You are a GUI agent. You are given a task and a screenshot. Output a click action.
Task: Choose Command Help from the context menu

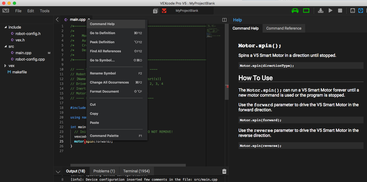116,24
